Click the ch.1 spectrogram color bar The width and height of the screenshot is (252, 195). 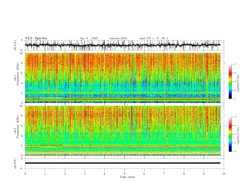click(230, 82)
